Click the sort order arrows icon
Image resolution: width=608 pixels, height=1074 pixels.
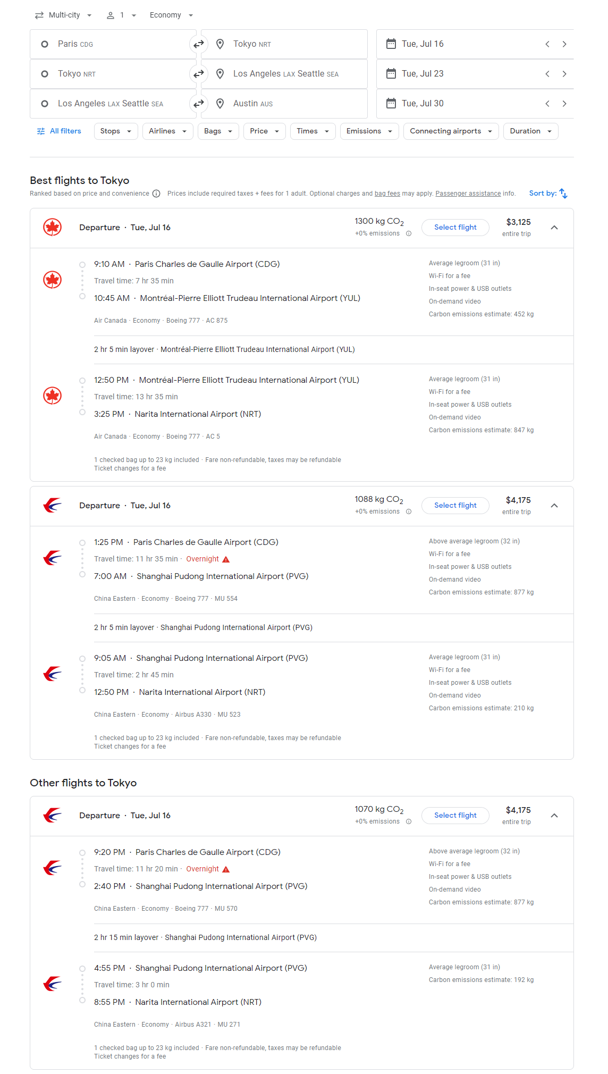[563, 194]
